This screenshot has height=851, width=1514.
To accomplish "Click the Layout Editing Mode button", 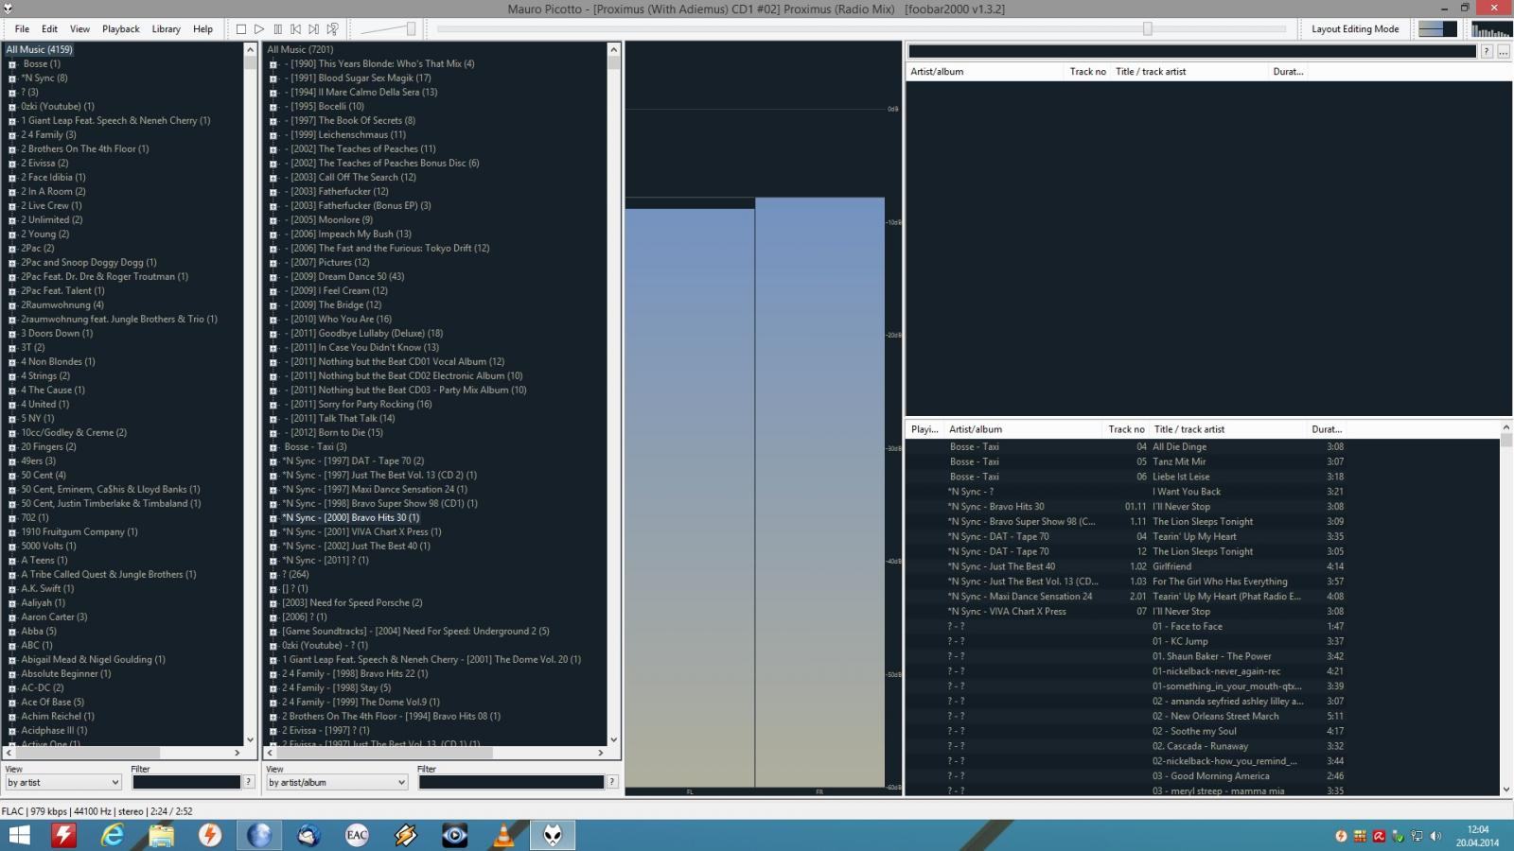I will click(x=1355, y=29).
